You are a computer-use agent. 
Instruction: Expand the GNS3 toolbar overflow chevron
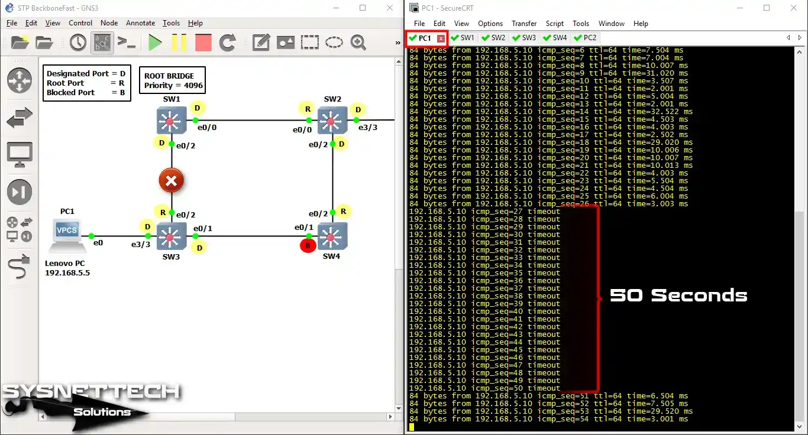click(x=397, y=43)
